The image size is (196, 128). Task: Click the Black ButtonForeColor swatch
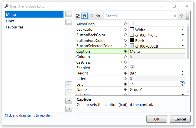click(132, 40)
